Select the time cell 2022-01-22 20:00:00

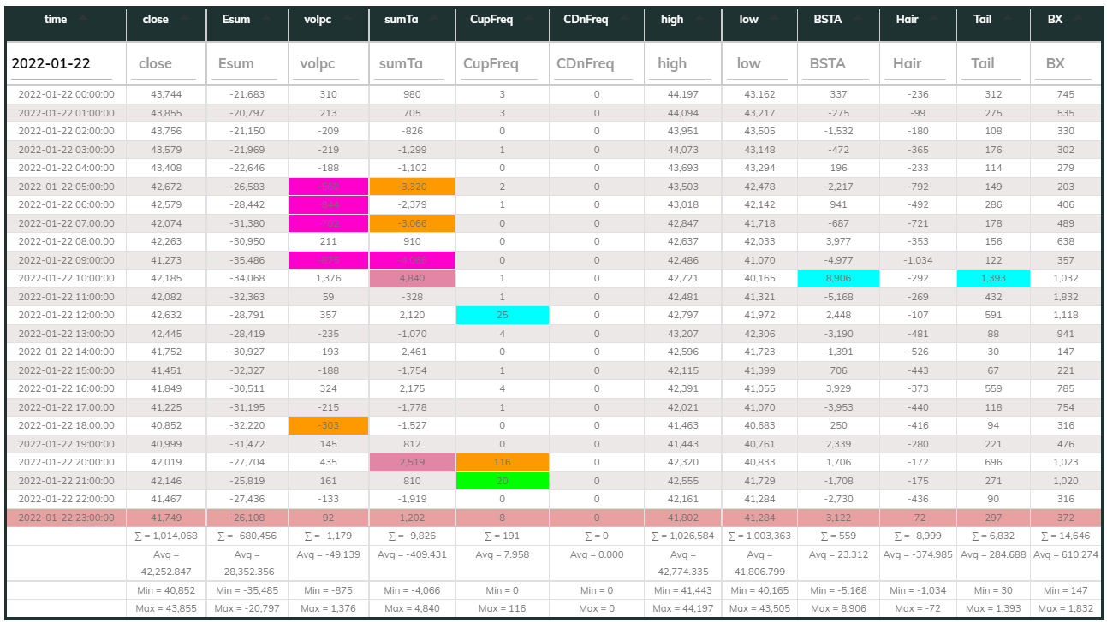coord(66,462)
